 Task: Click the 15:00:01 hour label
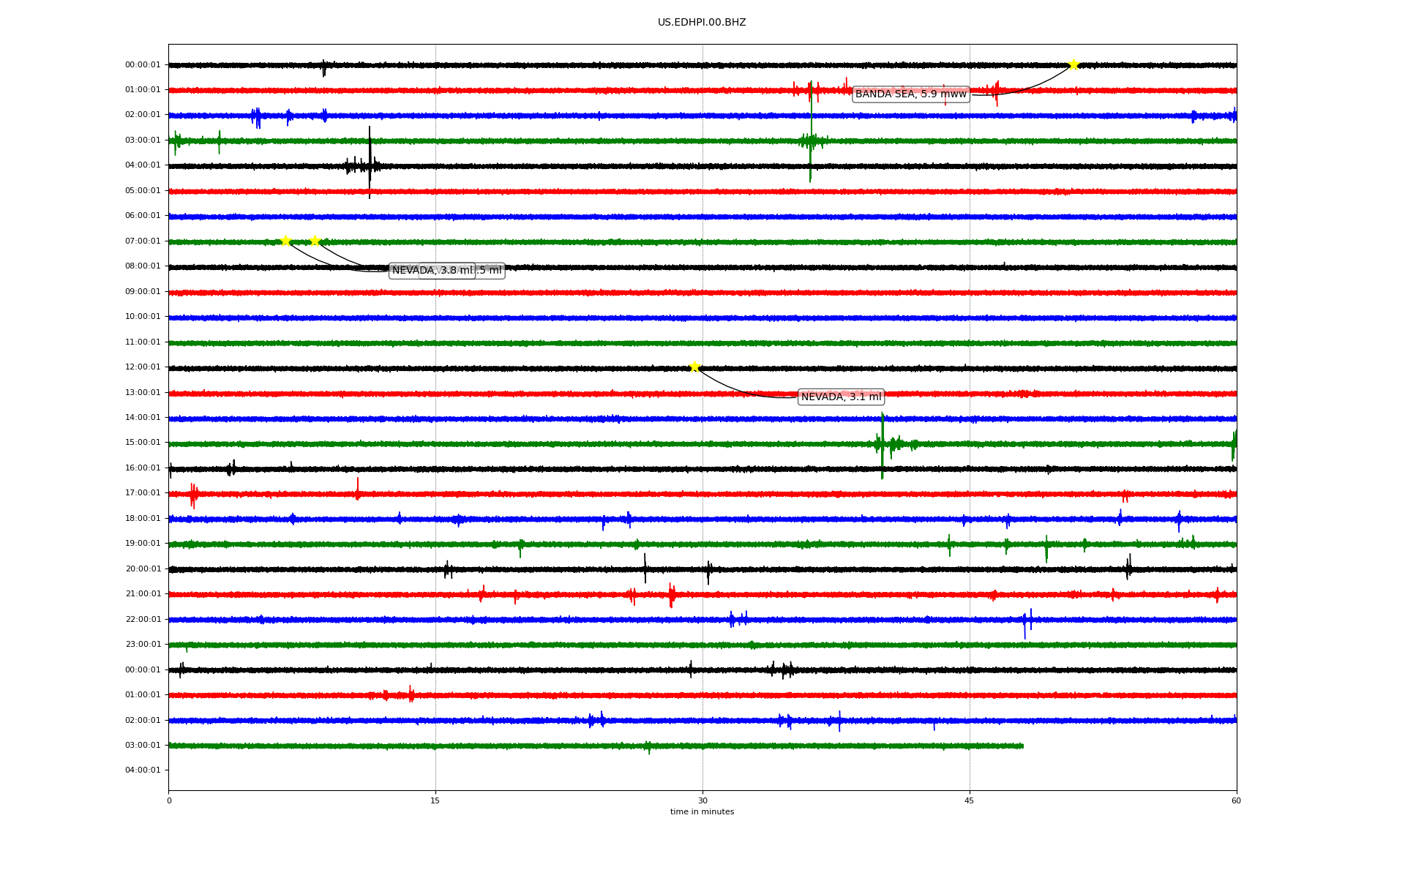point(143,443)
